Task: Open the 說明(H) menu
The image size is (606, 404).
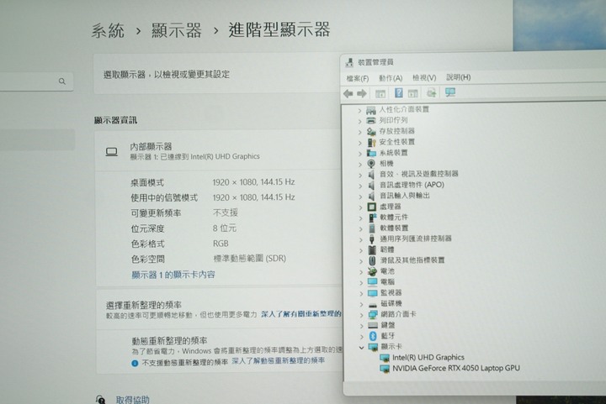Action: point(459,77)
